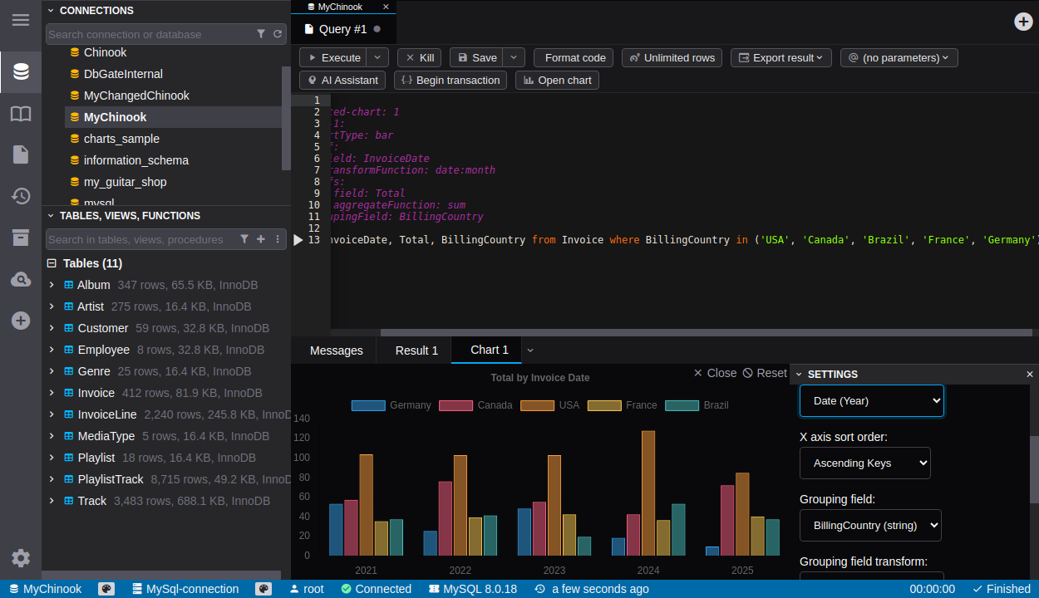Click the Format code button
This screenshot has width=1039, height=598.
tap(574, 57)
